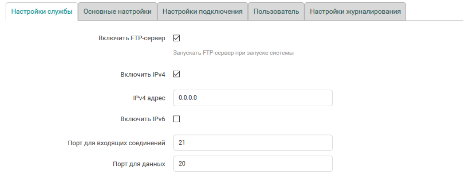466x177 pixels.
Task: Click the Включить IPv4 label
Action: 142,74
